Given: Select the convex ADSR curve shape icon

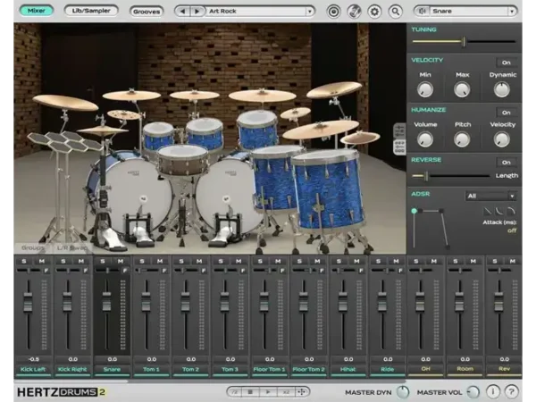Looking at the screenshot, I should click(x=511, y=211).
